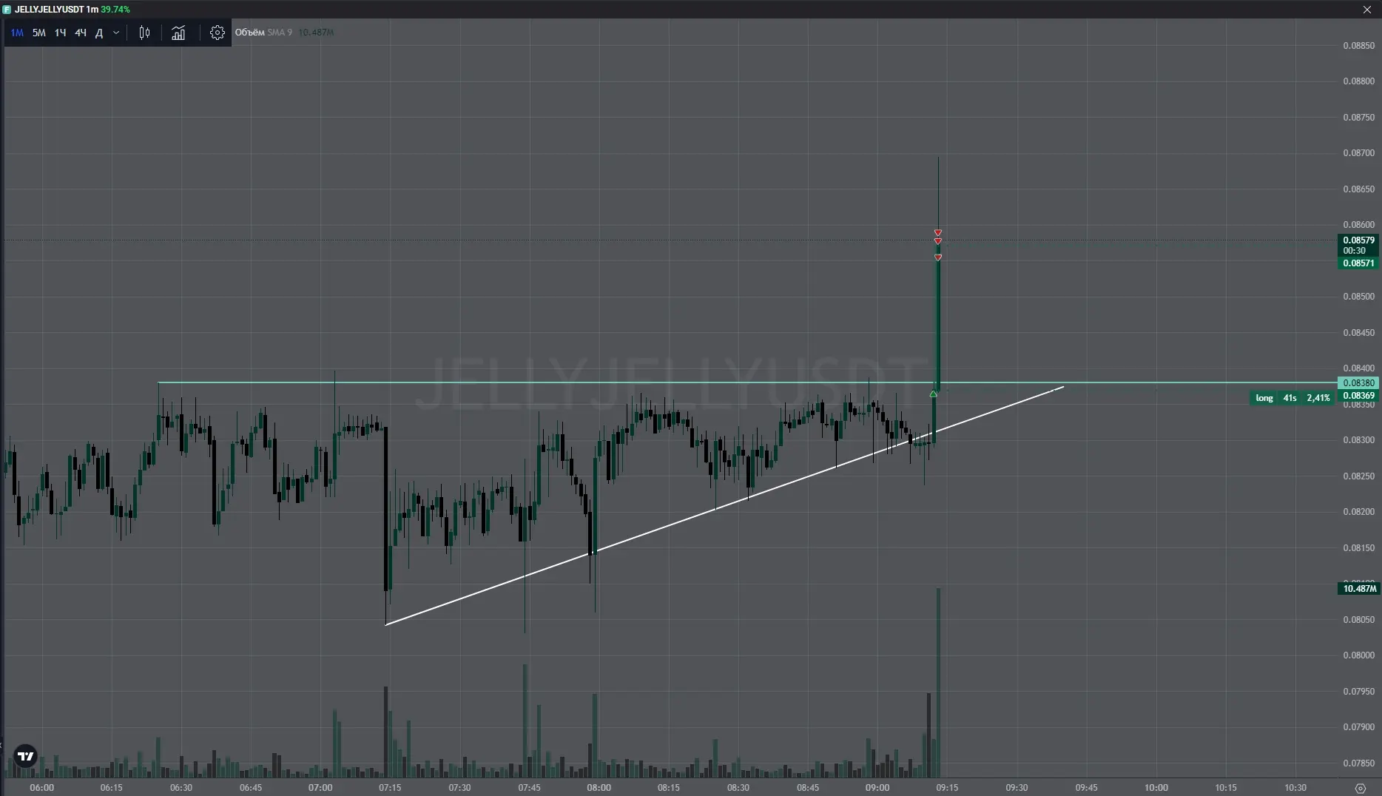Click the TradingView logo badge
This screenshot has width=1382, height=796.
[26, 756]
